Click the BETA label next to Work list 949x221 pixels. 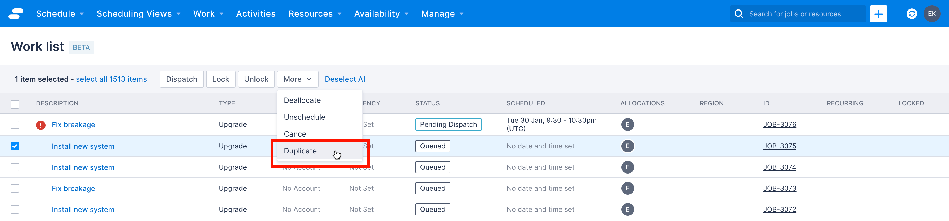tap(81, 47)
